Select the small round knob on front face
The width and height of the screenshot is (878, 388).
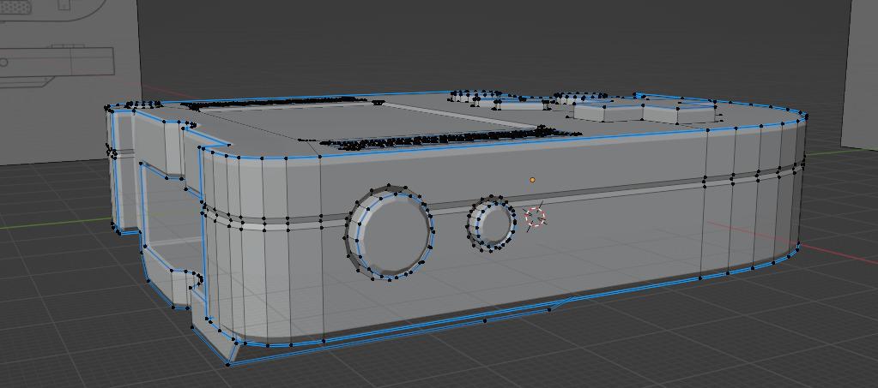492,224
